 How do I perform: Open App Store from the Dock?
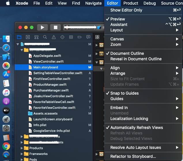6,74
